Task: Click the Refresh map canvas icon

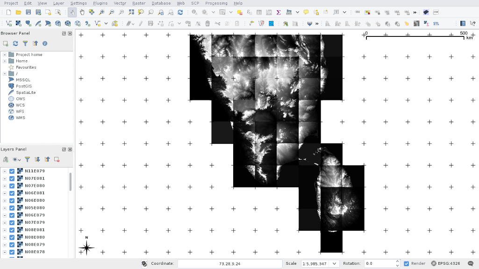Action: 180,12
